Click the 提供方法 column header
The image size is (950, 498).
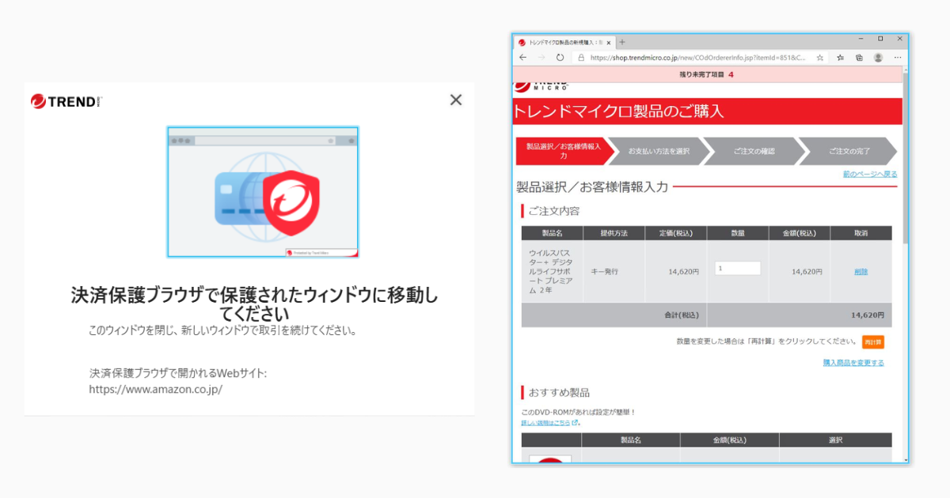[x=614, y=233]
